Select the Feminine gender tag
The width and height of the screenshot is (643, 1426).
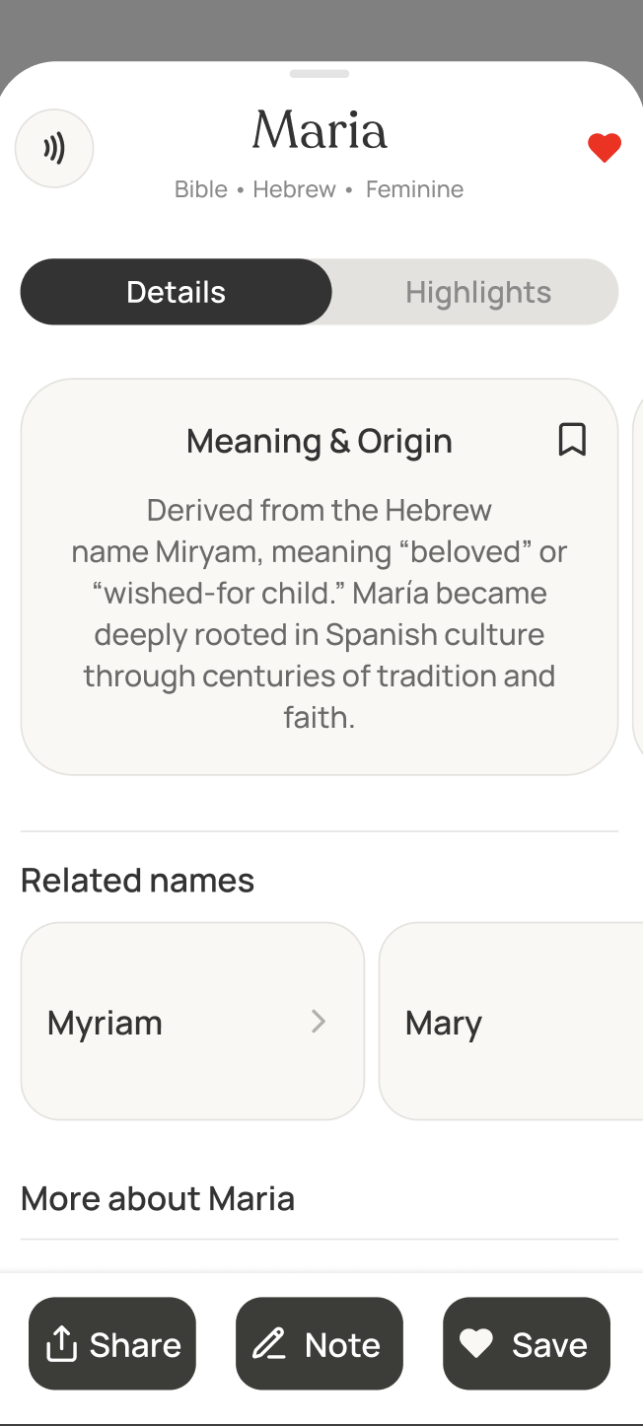pos(414,189)
